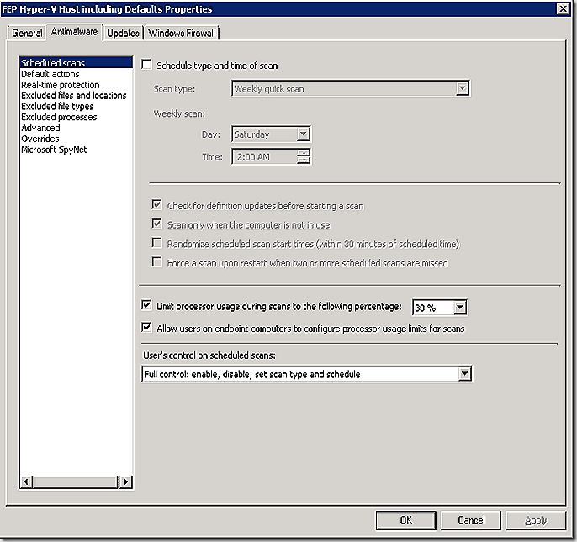The height and width of the screenshot is (542, 577).
Task: Click the Cancel button
Action: [x=471, y=520]
